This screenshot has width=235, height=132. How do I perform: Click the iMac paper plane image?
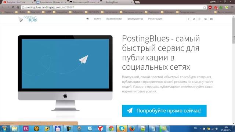(x=65, y=73)
